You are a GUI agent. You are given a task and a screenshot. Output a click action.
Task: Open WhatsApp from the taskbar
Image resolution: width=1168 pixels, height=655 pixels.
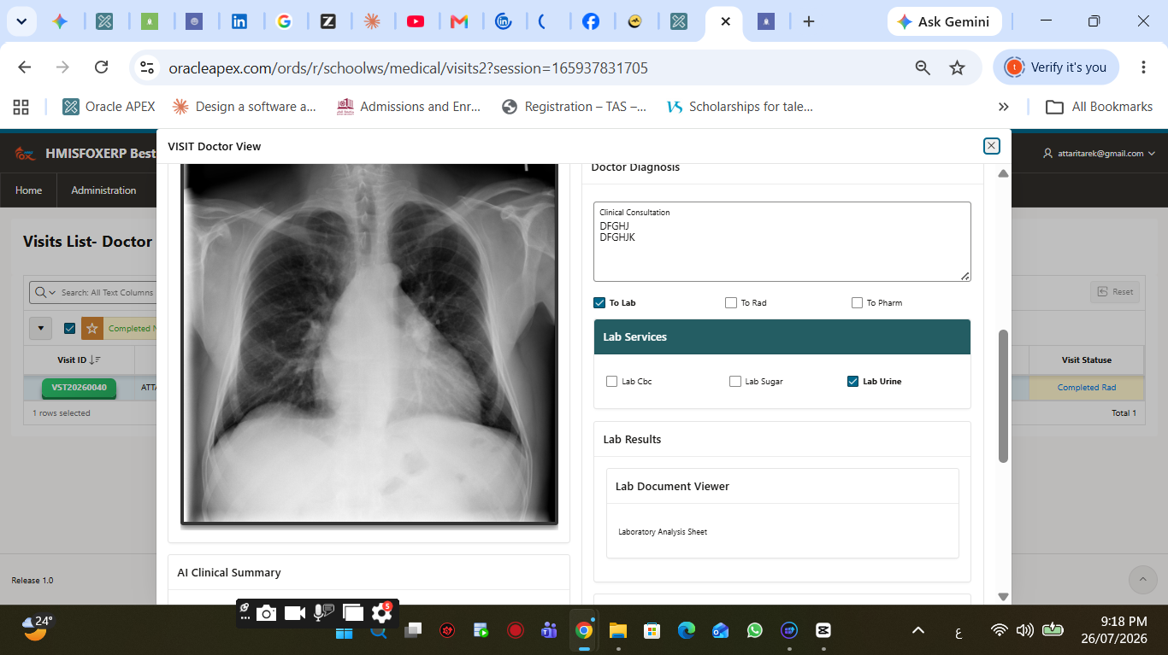754,631
